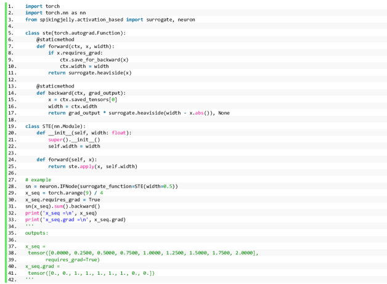Click 'def forward(self, x):' on line 24

[x=67, y=160]
